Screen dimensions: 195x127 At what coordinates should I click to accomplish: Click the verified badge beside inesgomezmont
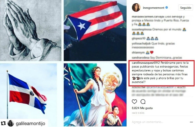(167, 8)
